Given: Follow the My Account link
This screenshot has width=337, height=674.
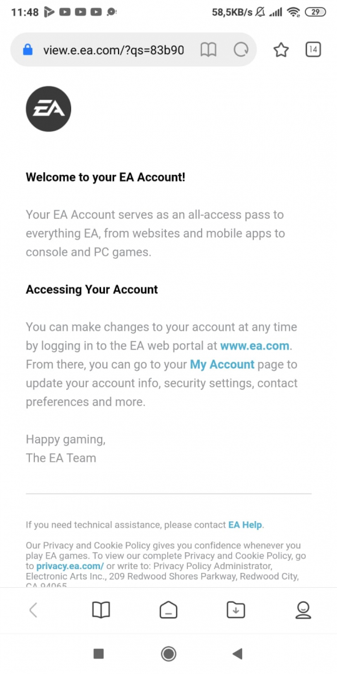Looking at the screenshot, I should [222, 364].
